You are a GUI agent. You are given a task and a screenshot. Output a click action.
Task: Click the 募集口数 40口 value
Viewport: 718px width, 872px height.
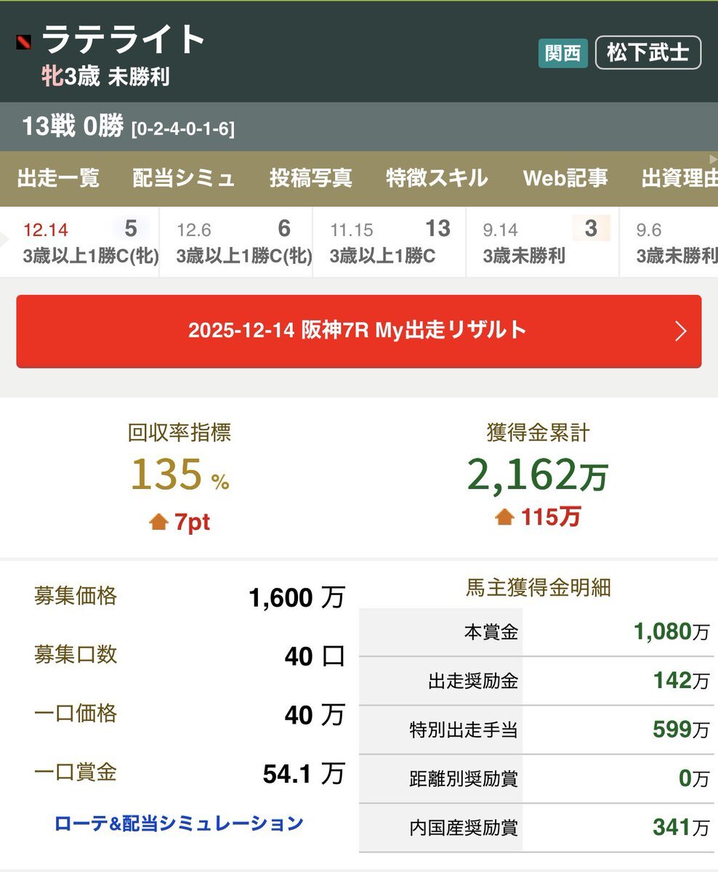click(314, 657)
